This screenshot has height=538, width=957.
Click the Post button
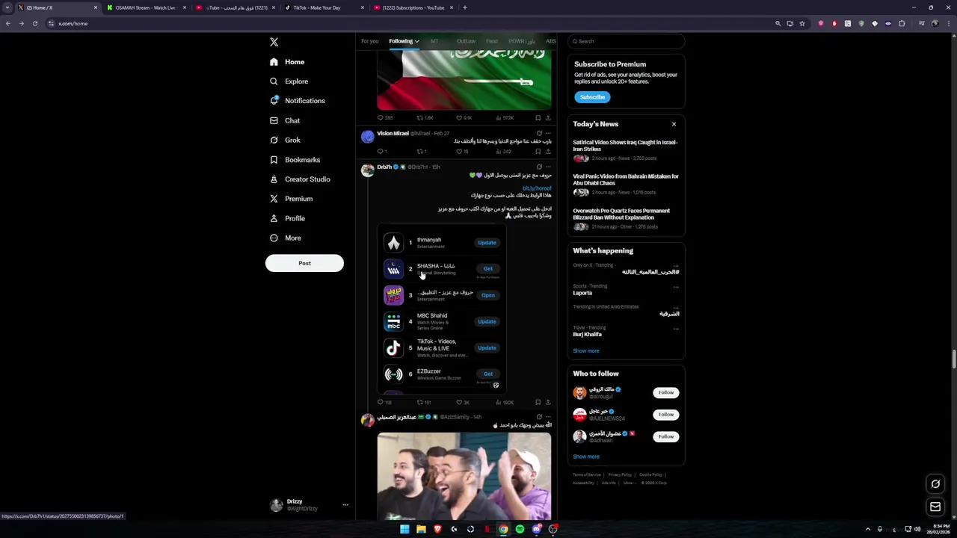[304, 263]
